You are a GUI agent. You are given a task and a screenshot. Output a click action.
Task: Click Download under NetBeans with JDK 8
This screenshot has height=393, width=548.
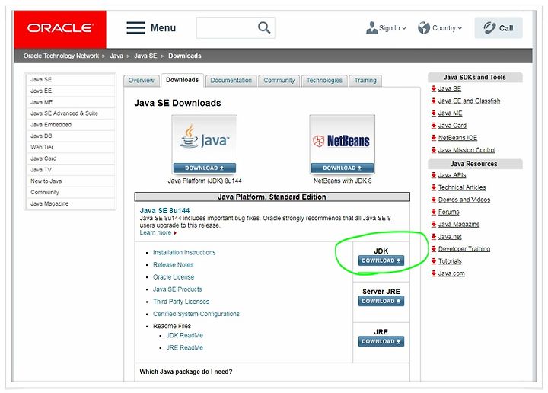[342, 168]
